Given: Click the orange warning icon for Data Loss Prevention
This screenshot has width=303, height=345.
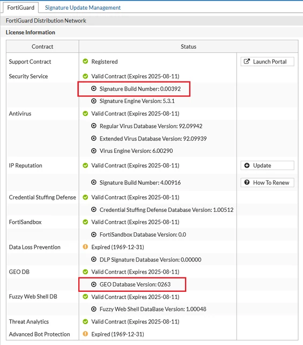Looking at the screenshot, I should tap(85, 247).
